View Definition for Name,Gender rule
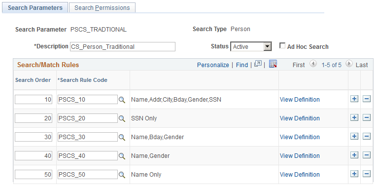The image size is (377, 187). [x=300, y=156]
